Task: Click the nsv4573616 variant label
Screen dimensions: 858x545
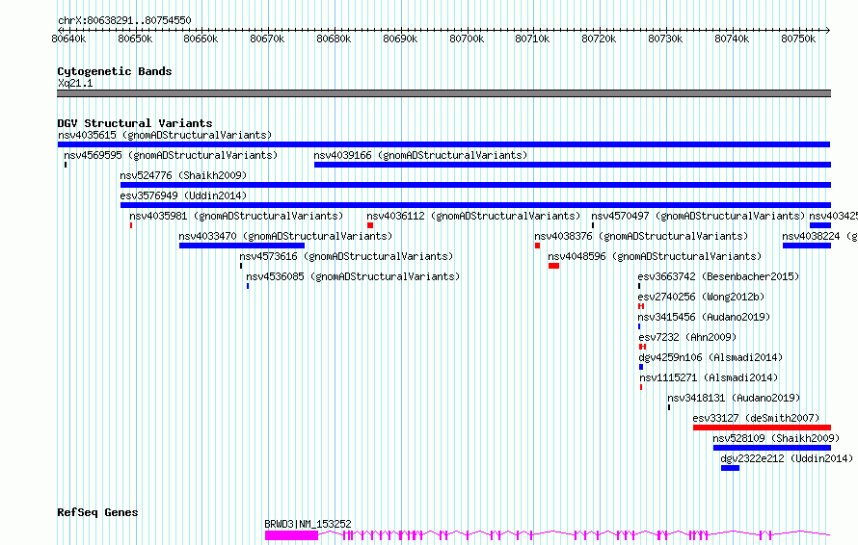Action: [346, 256]
